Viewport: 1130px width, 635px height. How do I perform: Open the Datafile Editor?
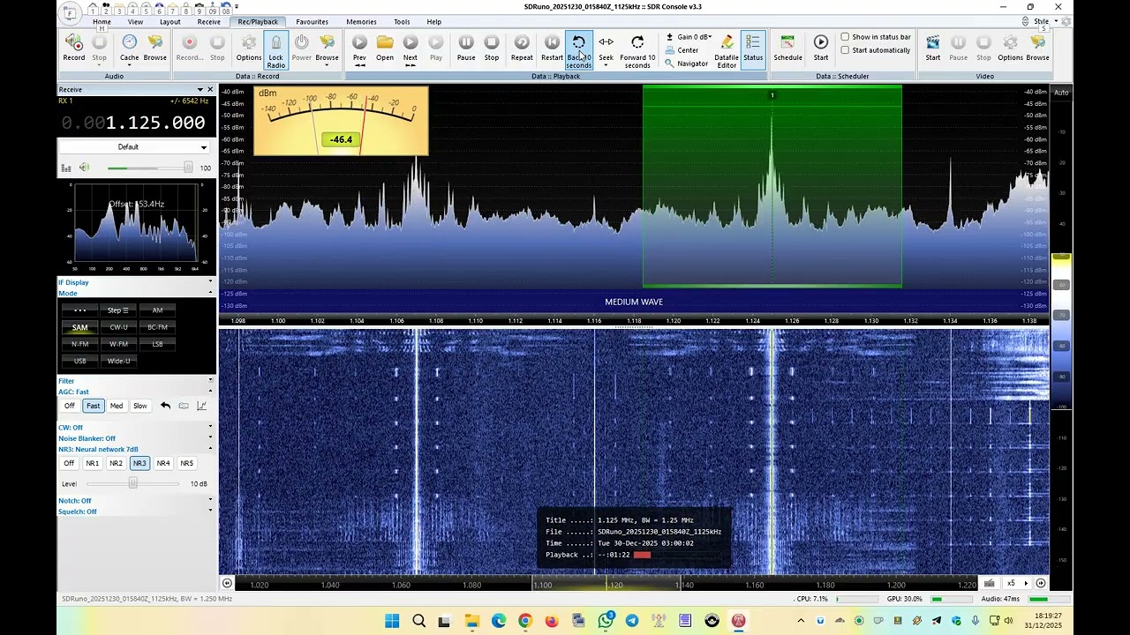coord(727,50)
